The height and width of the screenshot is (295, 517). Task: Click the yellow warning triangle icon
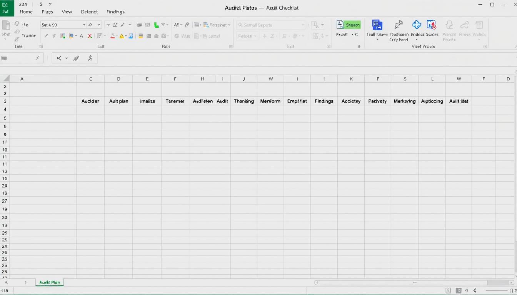pos(122,36)
